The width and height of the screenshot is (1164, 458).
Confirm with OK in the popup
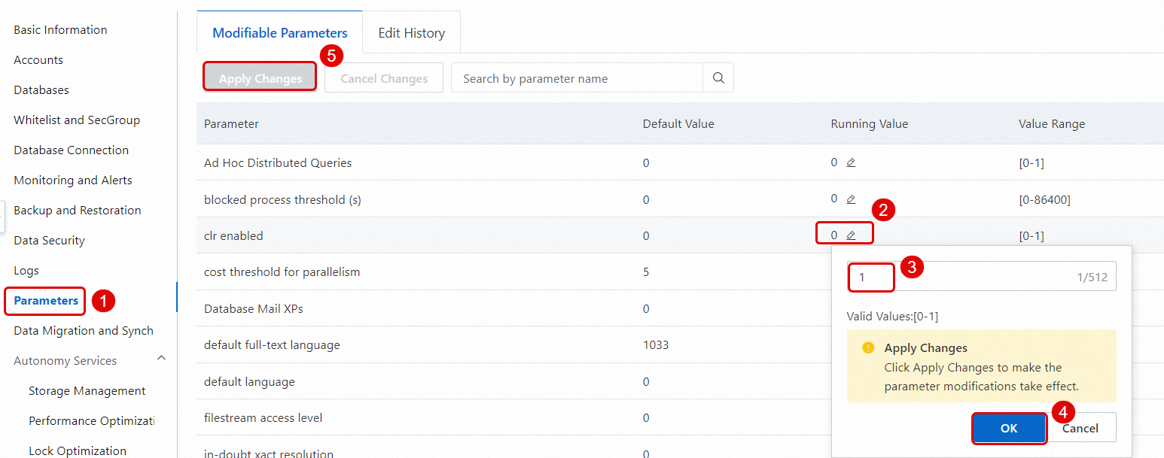point(1008,428)
